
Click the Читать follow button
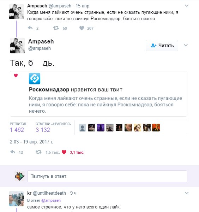coord(162,46)
